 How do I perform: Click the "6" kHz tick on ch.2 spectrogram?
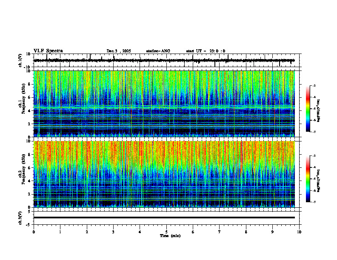pyautogui.click(x=30, y=168)
